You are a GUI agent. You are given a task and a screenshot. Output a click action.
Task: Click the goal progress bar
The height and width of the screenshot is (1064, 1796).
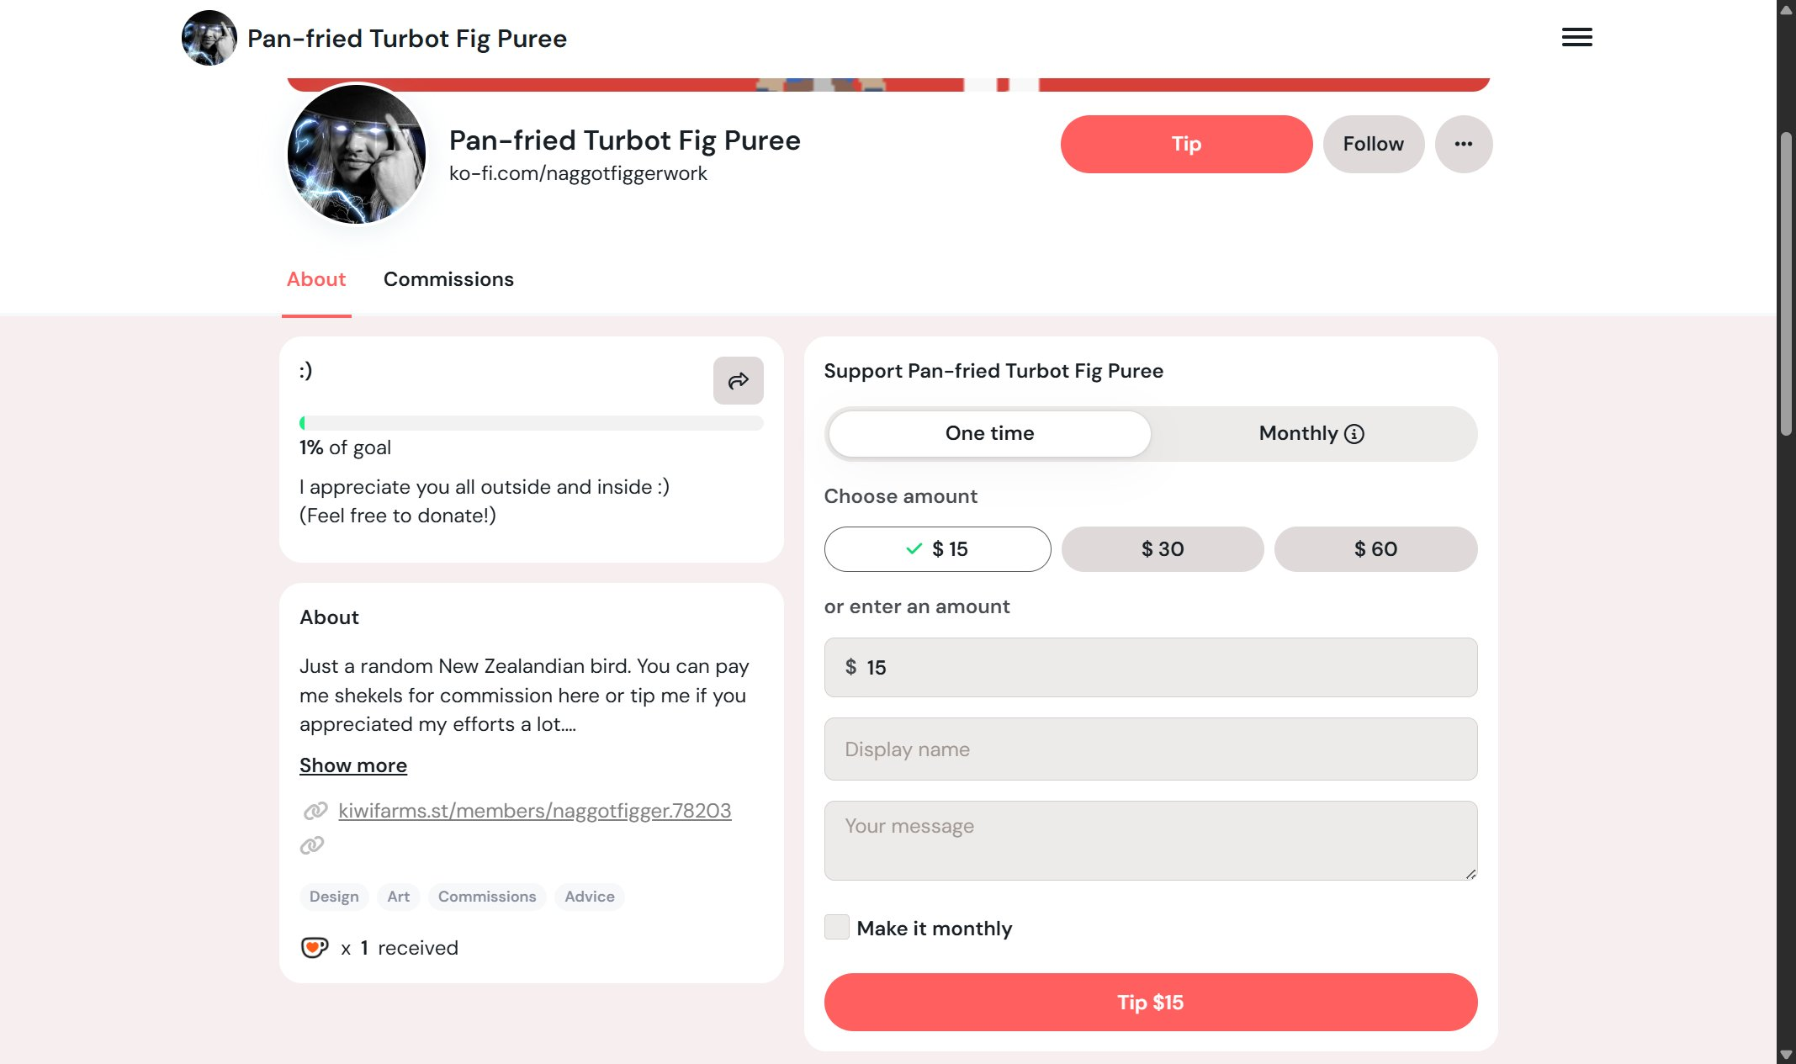tap(531, 423)
